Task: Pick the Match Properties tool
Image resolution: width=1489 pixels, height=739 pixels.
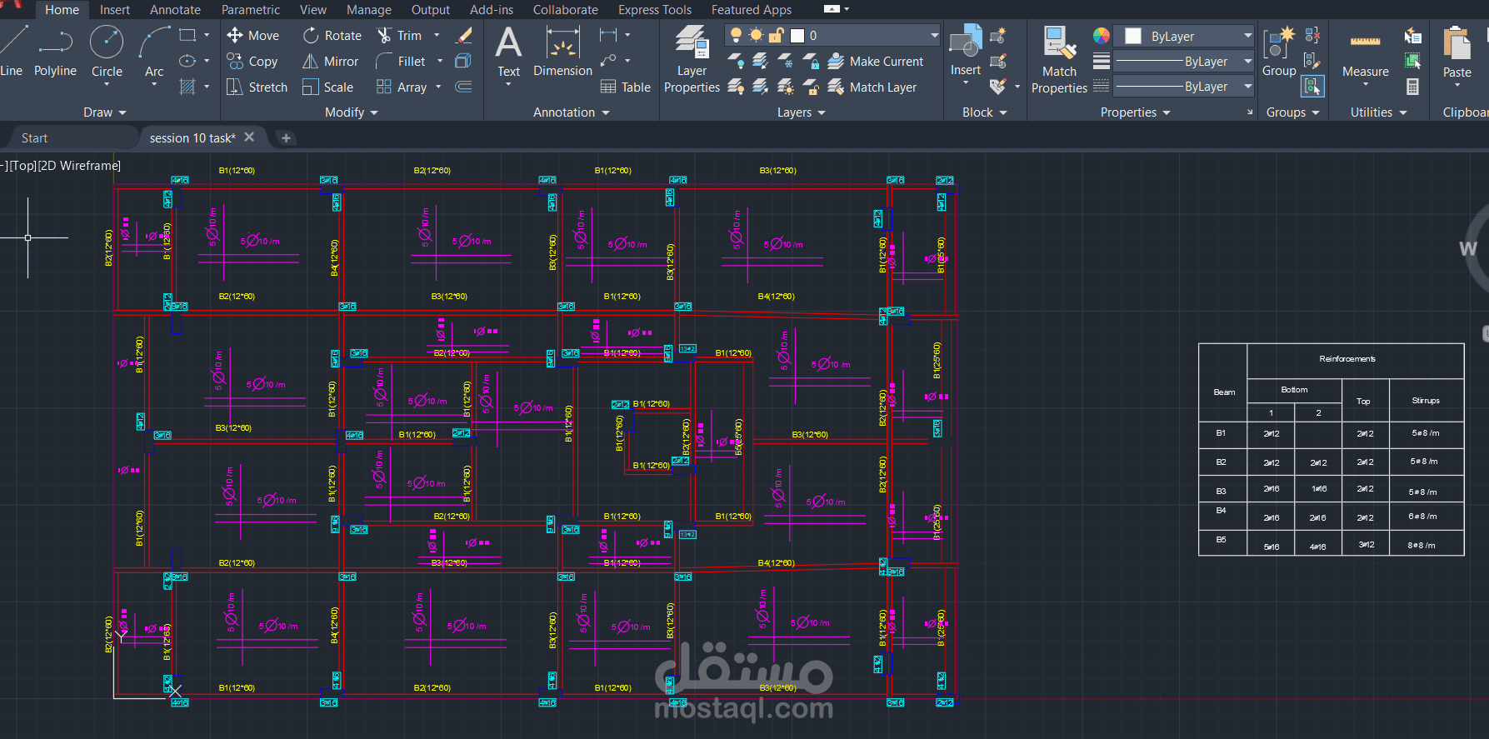Action: (x=1059, y=59)
